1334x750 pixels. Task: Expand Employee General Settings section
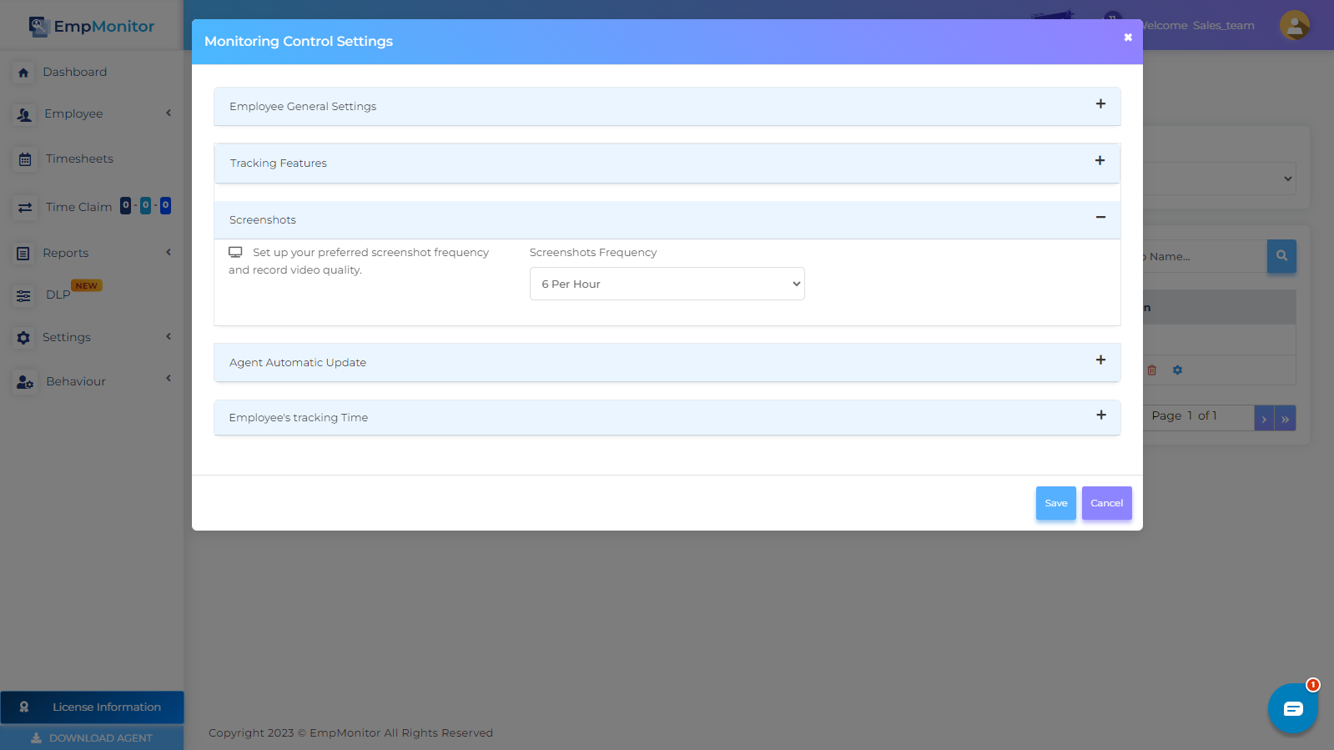point(1100,104)
